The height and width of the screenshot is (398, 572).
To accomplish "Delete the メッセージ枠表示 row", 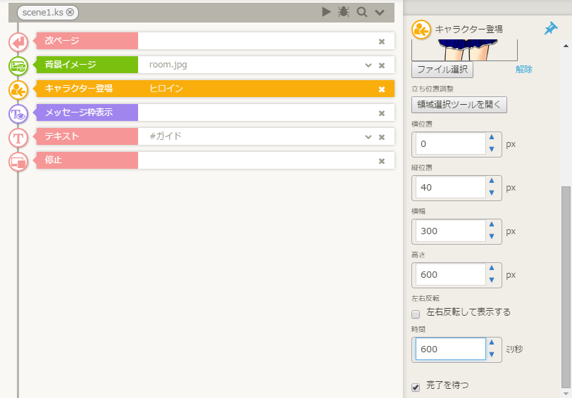I will [x=382, y=113].
